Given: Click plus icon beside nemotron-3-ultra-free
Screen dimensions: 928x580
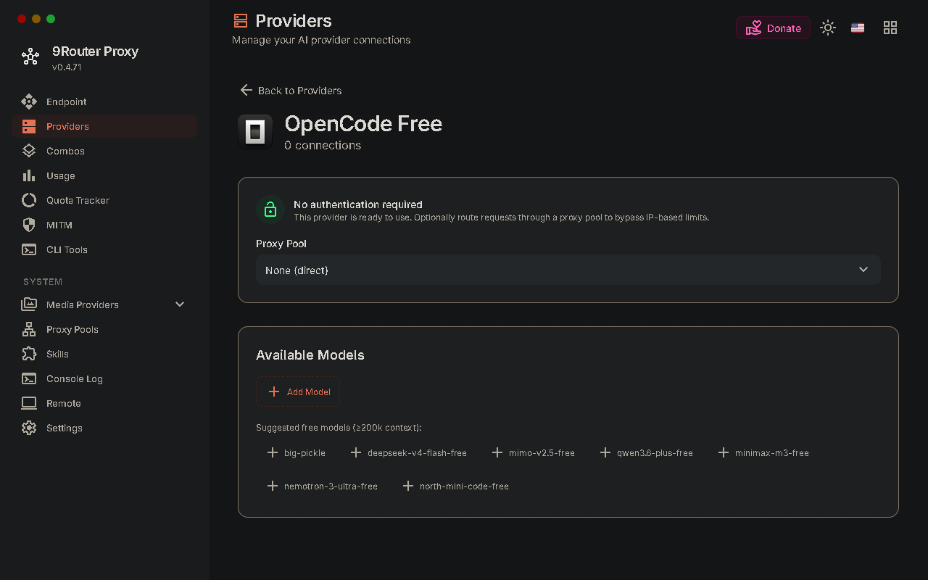Looking at the screenshot, I should (x=273, y=486).
